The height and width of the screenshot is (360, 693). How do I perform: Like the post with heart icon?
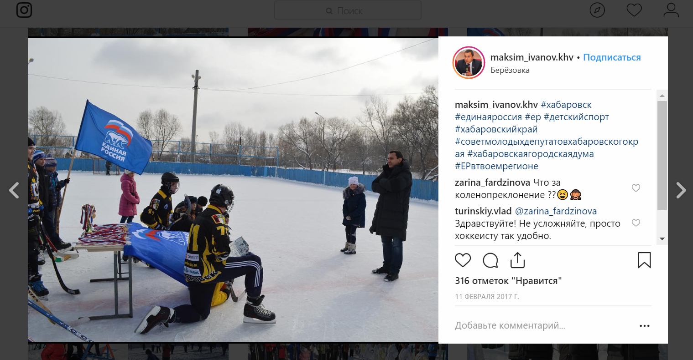[x=463, y=260]
